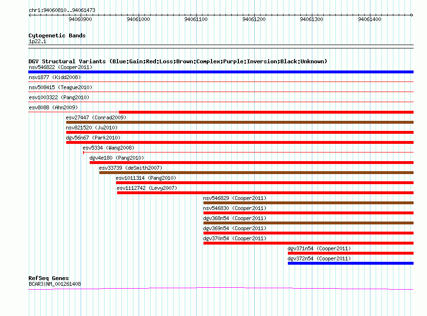427x316 pixels.
Task: Click the brown complex bar of esv27447
Action: point(239,122)
